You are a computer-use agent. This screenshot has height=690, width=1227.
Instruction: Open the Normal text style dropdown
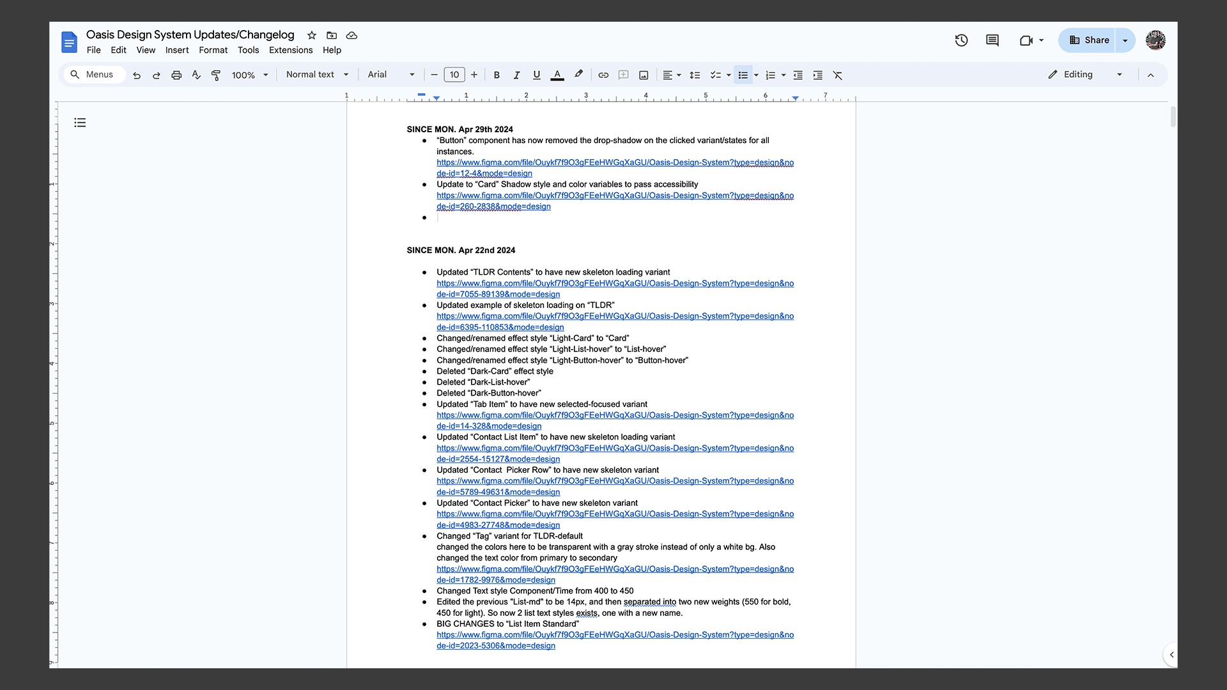click(x=317, y=75)
